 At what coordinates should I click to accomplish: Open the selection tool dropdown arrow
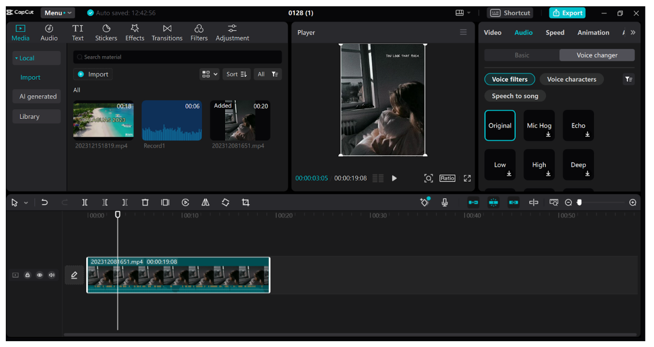click(x=26, y=203)
